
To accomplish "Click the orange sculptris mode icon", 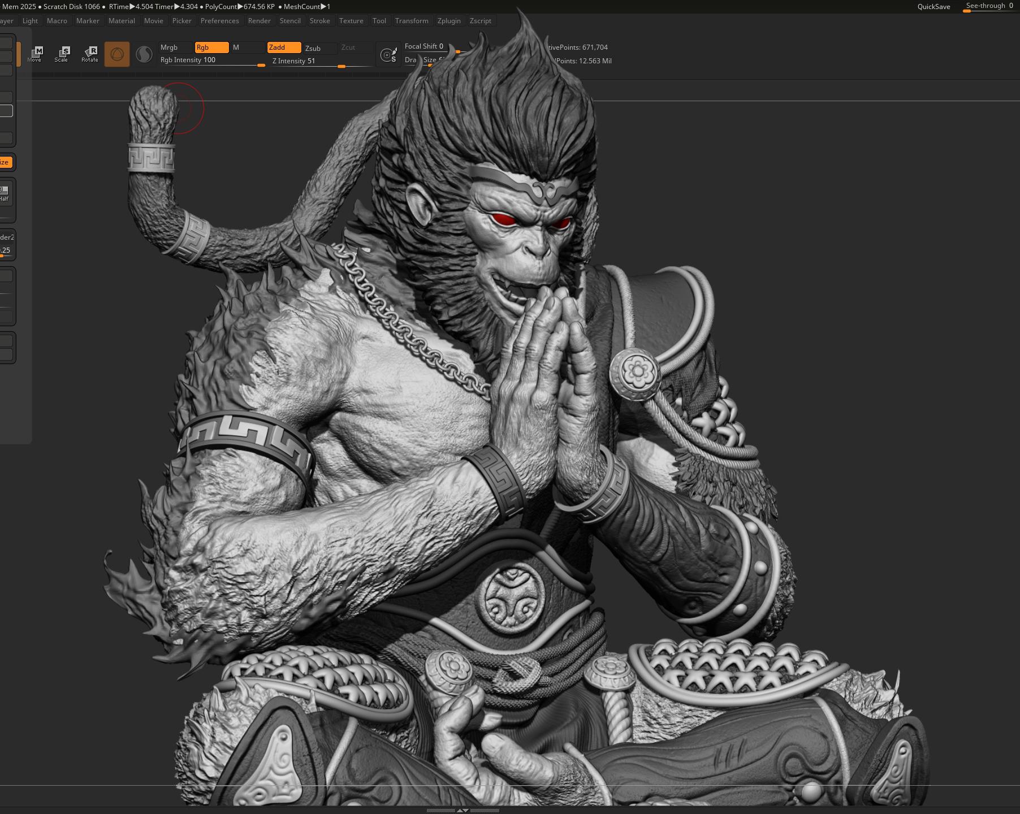I will [x=117, y=54].
